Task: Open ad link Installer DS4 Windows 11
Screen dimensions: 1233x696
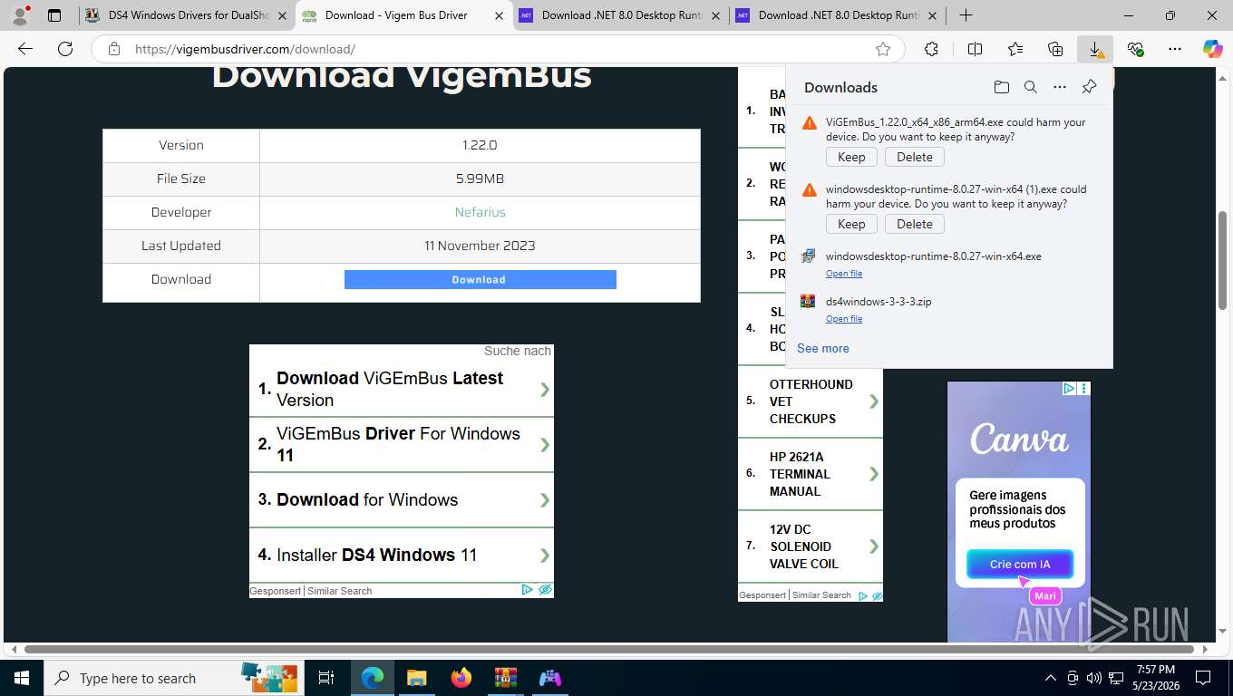Action: 401,555
